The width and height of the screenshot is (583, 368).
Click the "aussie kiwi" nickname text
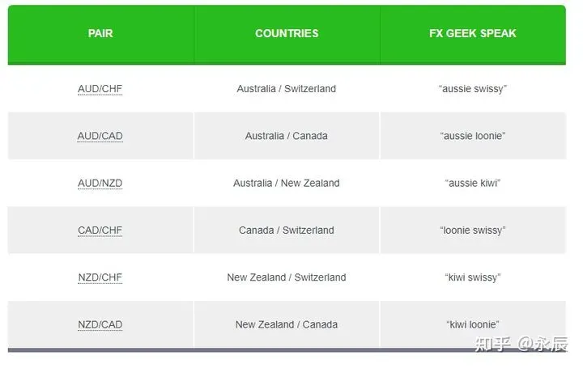coord(472,183)
